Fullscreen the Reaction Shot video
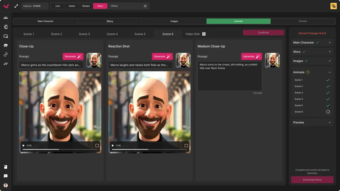This screenshot has height=191, width=340. tap(186, 145)
